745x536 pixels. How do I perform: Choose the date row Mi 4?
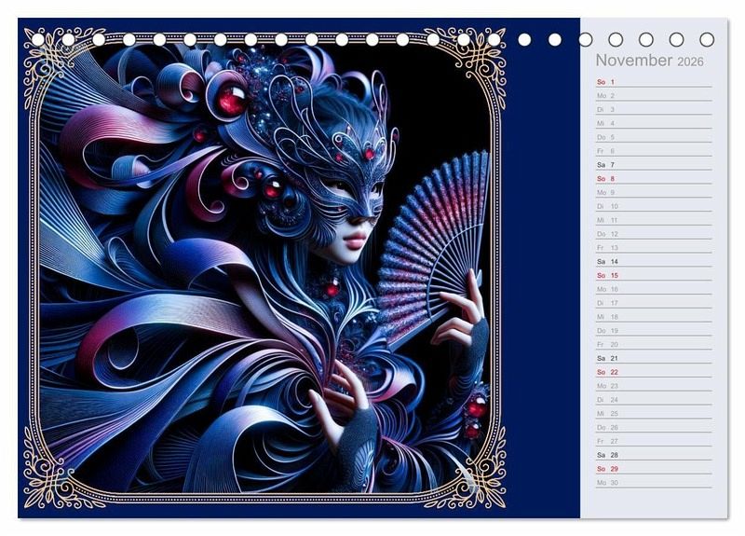(654, 123)
